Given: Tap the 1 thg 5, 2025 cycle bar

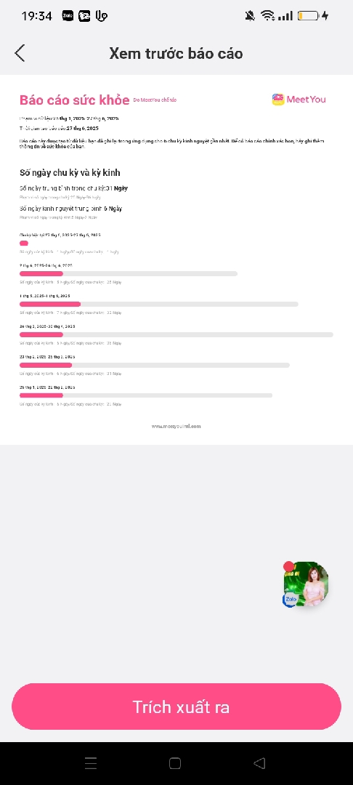Looking at the screenshot, I should pyautogui.click(x=159, y=305).
